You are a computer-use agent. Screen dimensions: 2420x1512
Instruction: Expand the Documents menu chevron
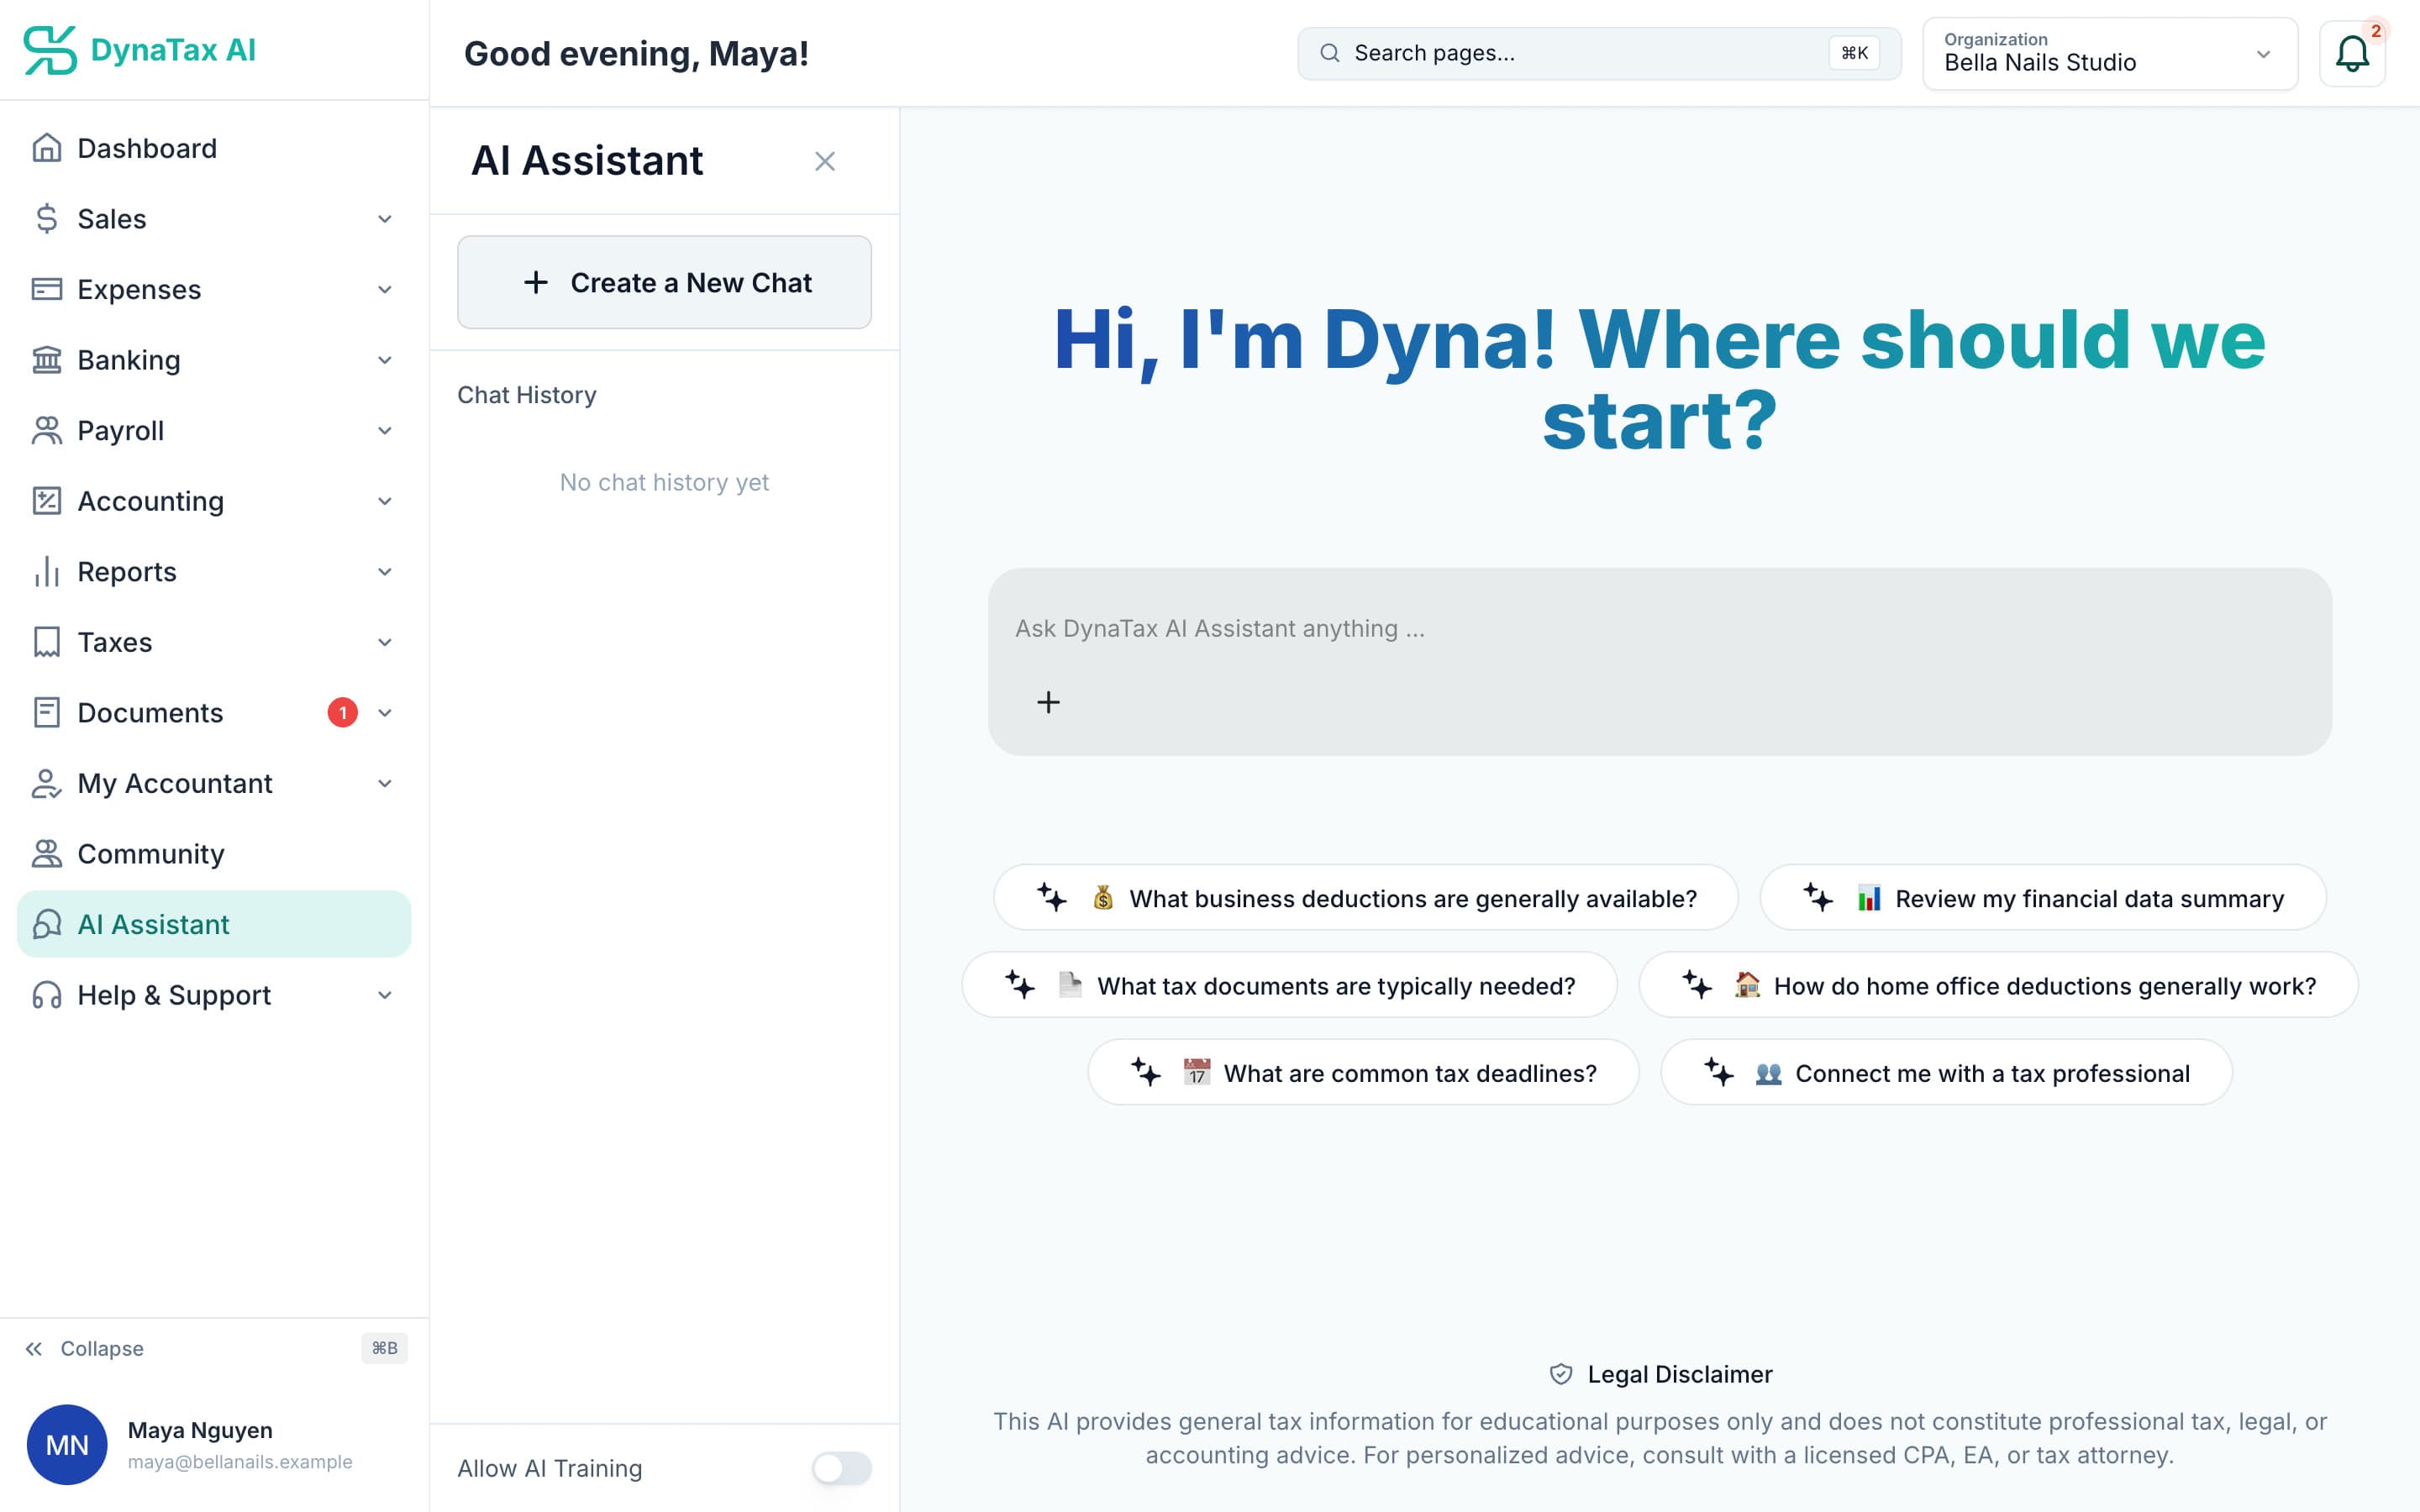click(x=385, y=713)
